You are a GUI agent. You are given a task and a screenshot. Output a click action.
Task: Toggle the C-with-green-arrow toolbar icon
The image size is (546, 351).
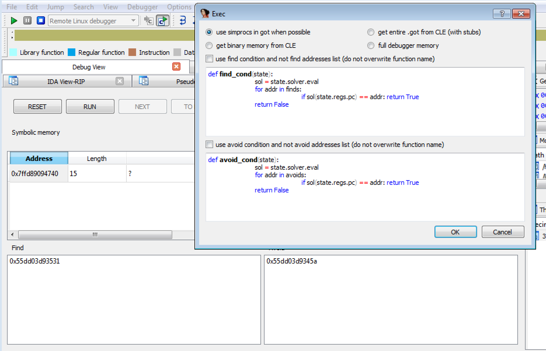(162, 21)
